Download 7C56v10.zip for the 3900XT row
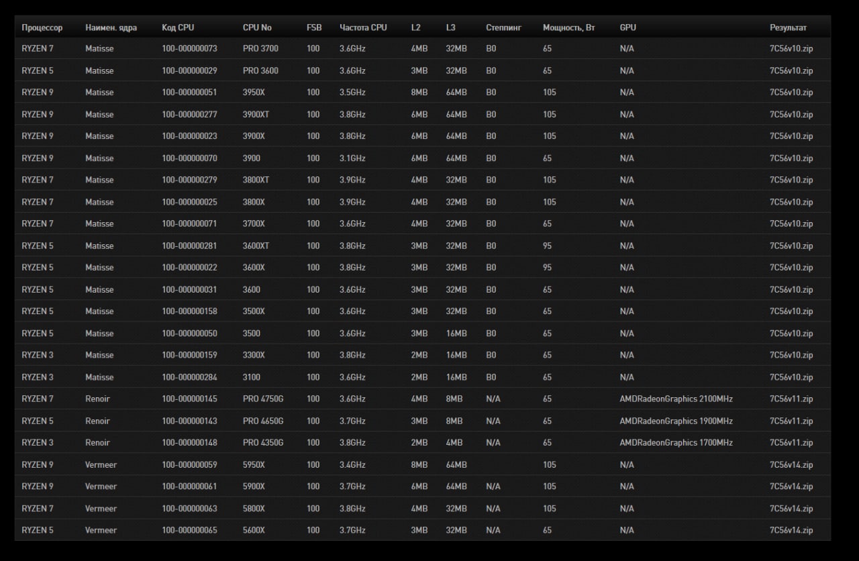 tap(791, 115)
